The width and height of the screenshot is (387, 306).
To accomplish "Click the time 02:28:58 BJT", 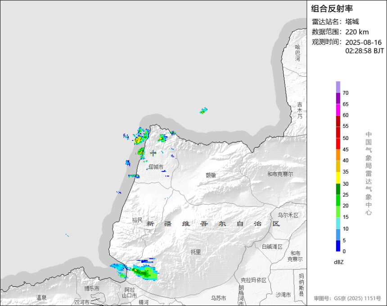I will click(x=364, y=51).
